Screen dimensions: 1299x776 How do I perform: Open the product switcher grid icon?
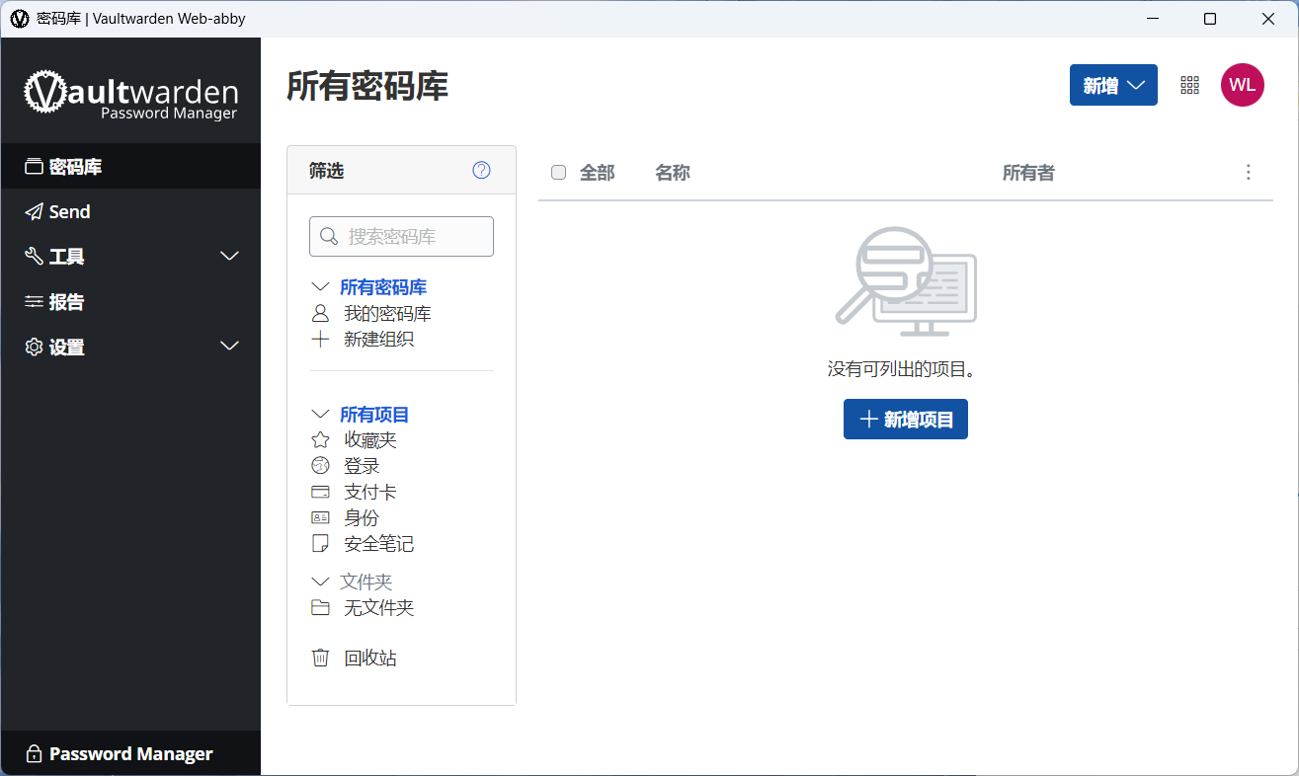point(1189,85)
